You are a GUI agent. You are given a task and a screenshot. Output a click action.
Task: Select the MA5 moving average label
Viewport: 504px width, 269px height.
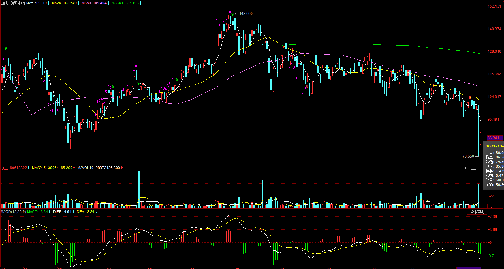36,3
